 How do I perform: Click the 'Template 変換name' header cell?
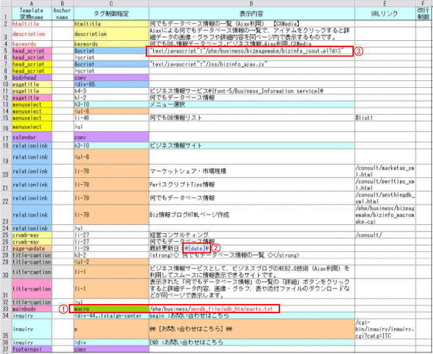tap(32, 13)
